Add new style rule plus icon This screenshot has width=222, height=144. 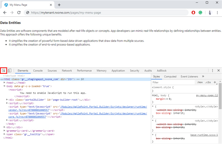215,82
